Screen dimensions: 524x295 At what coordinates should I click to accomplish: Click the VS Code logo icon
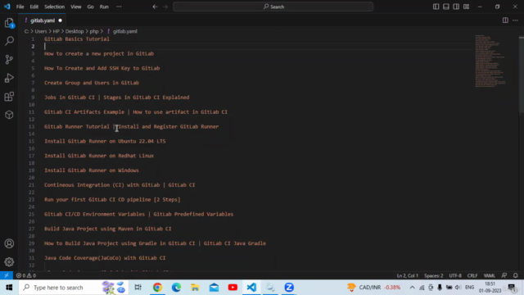[7, 7]
